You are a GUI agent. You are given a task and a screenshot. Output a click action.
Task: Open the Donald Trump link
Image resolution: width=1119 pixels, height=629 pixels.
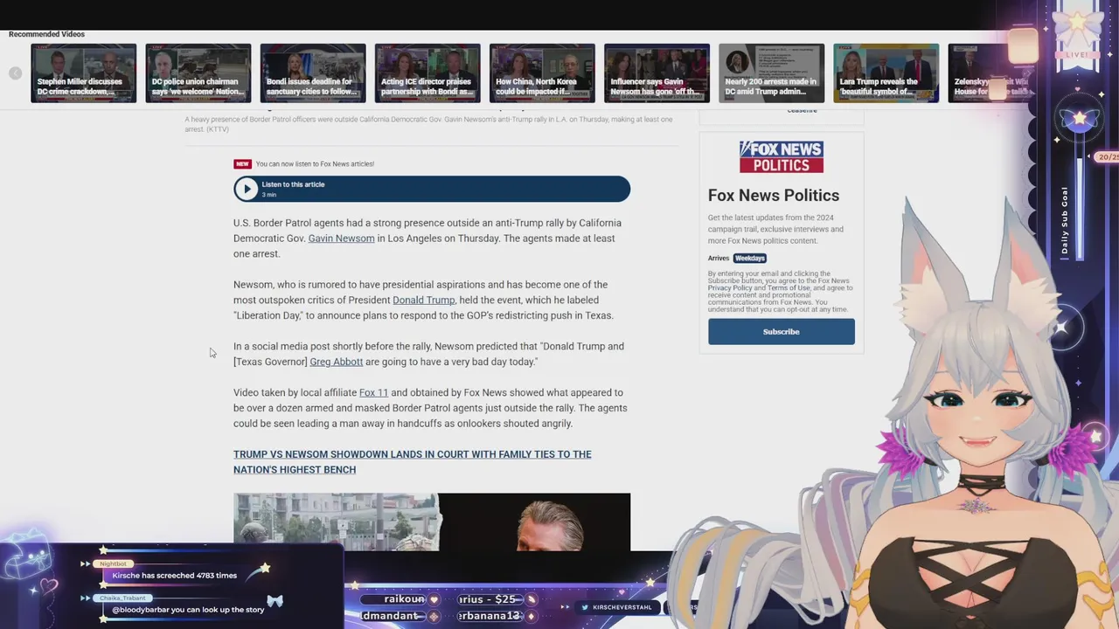tap(423, 301)
